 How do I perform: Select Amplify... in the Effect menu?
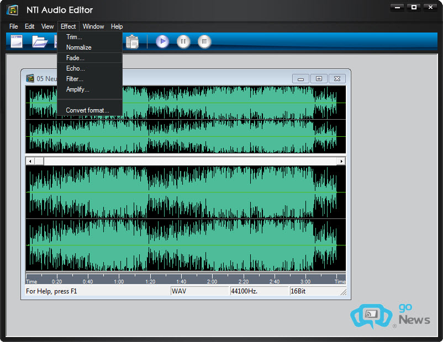(90, 89)
